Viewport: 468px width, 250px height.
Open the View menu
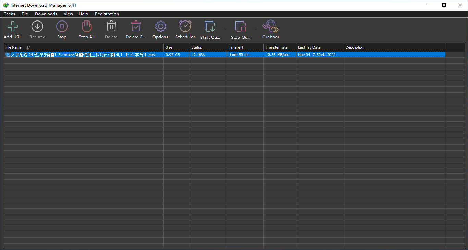point(68,14)
